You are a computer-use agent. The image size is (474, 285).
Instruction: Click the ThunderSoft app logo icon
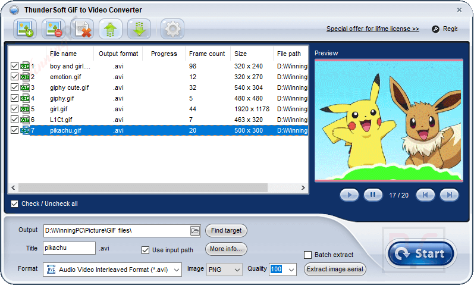coord(14,10)
